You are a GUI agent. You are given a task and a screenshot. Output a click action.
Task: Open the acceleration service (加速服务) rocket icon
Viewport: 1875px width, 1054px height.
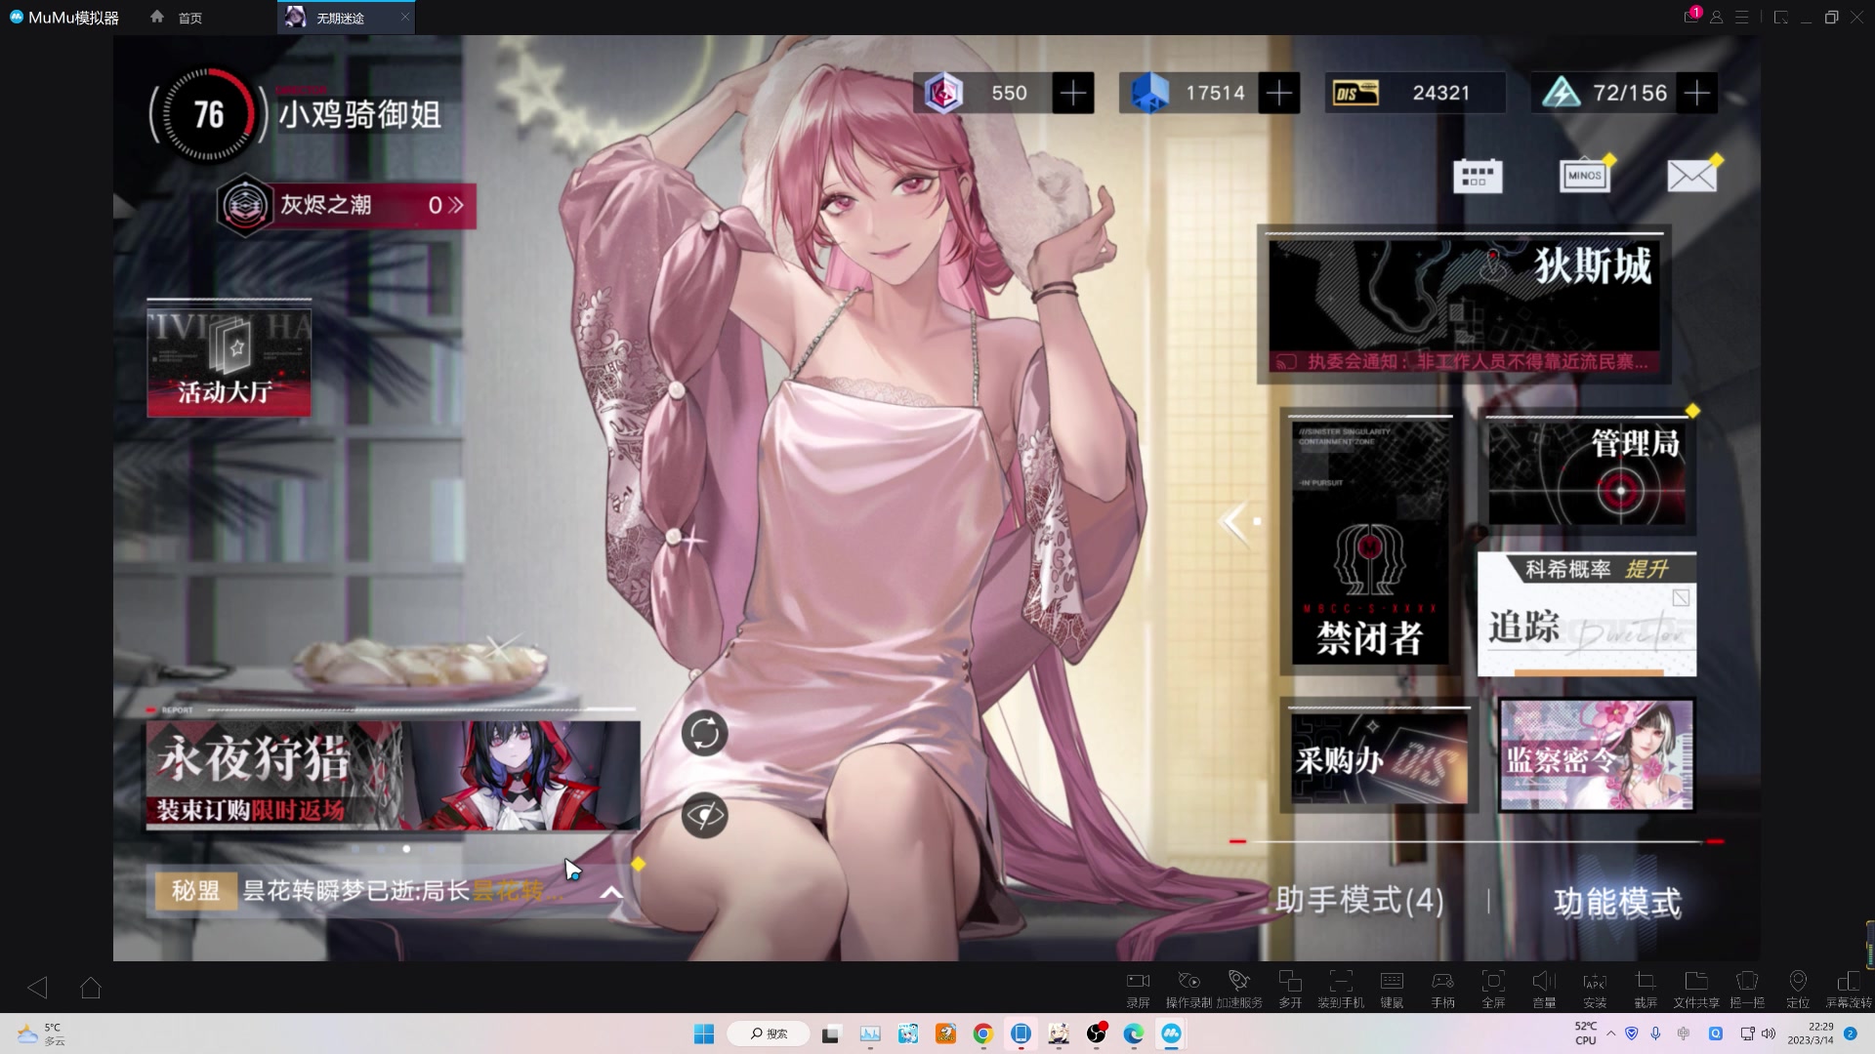coord(1239,988)
